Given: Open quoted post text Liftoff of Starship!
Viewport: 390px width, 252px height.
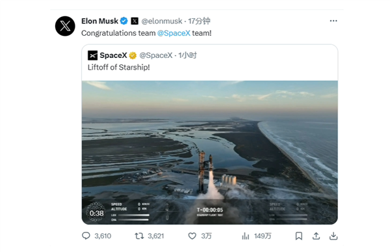Looking at the screenshot, I should (x=119, y=67).
